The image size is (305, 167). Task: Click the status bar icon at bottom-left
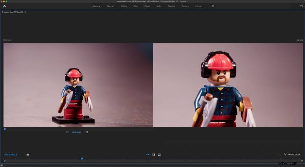[2, 165]
